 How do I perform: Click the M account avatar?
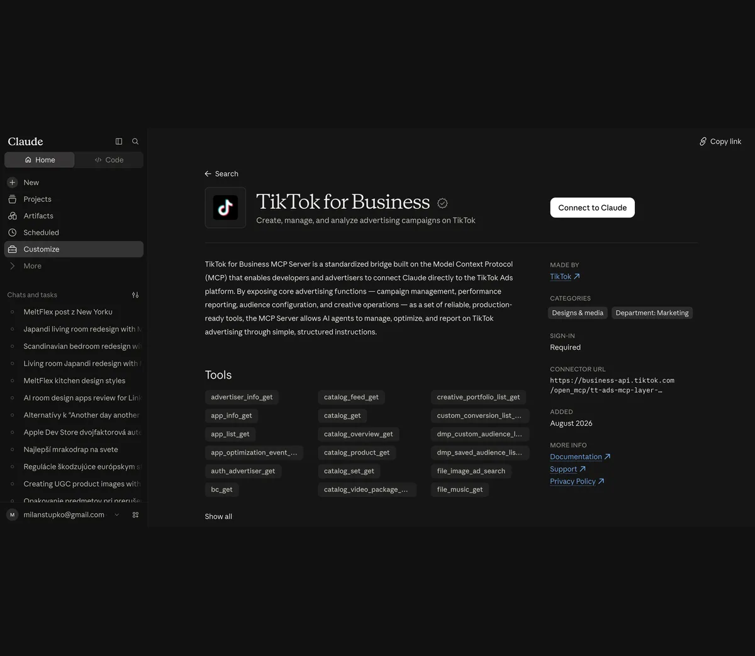point(12,514)
